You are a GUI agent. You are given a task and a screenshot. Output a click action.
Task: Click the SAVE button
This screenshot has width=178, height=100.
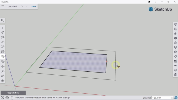click(x=34, y=6)
